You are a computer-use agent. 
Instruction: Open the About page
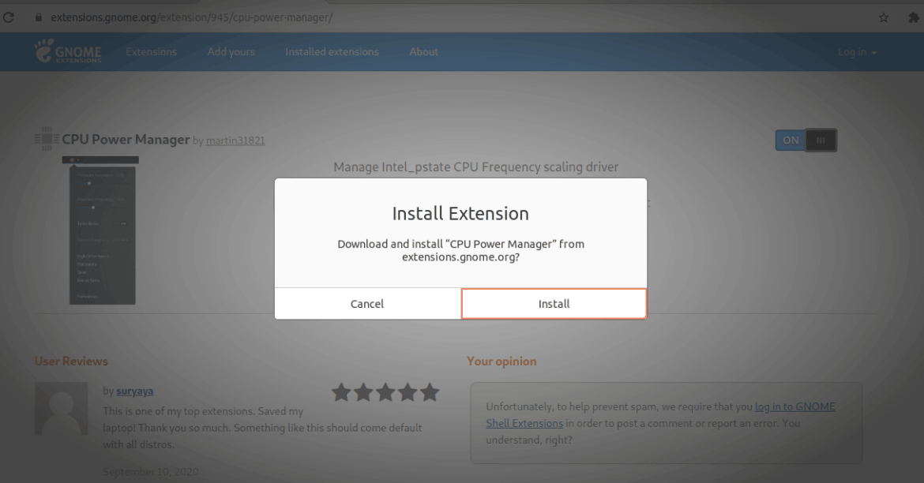pyautogui.click(x=423, y=51)
